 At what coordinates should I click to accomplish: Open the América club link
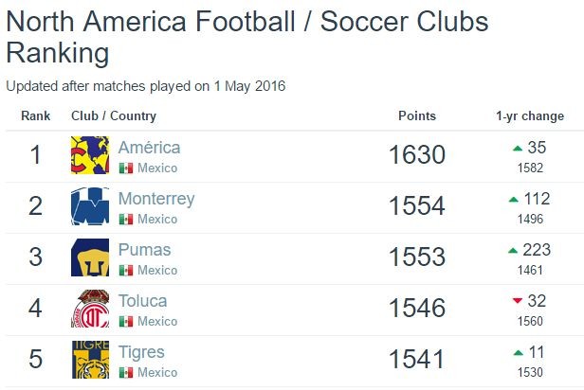(149, 148)
